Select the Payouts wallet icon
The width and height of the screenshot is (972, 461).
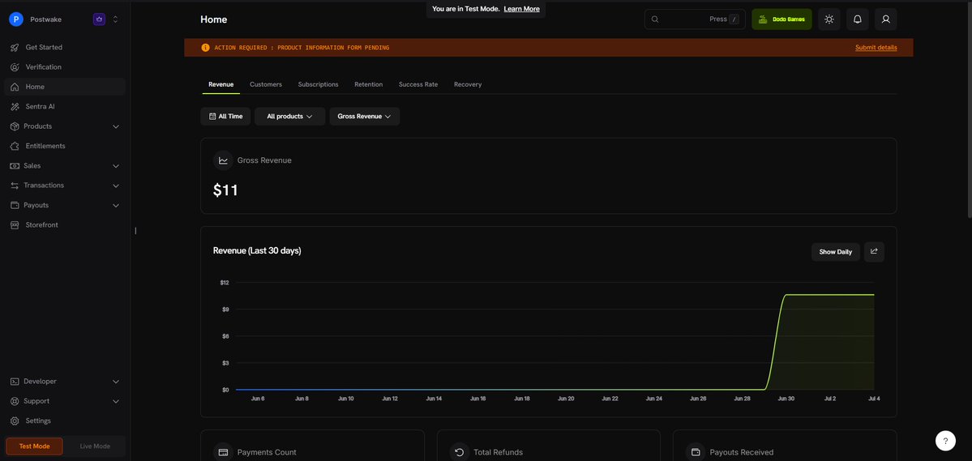click(x=15, y=205)
